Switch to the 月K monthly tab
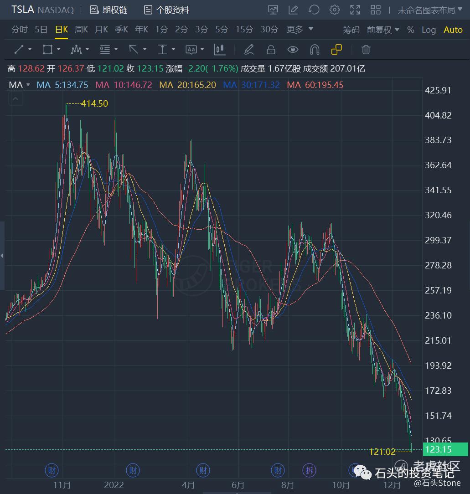 [x=102, y=30]
